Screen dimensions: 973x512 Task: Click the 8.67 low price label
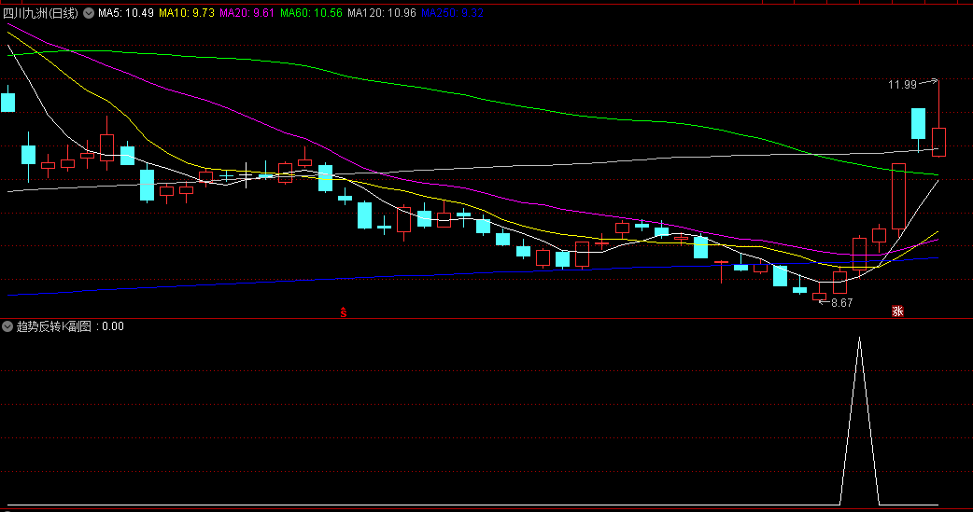tap(842, 302)
